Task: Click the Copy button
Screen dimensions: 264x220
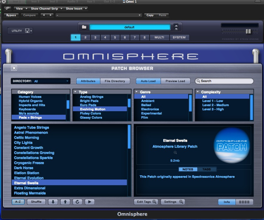Action: (150, 15)
